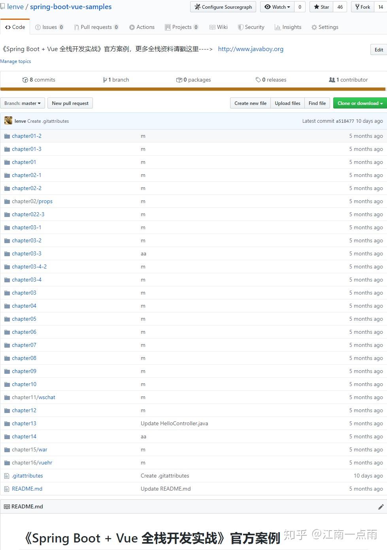Visit the http://www.javaboy.org link
387x550 pixels.
coord(251,49)
